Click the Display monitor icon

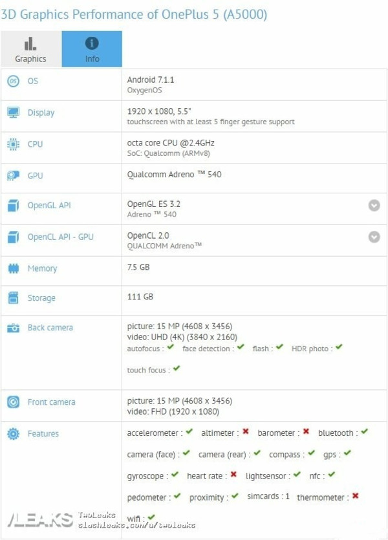click(13, 113)
